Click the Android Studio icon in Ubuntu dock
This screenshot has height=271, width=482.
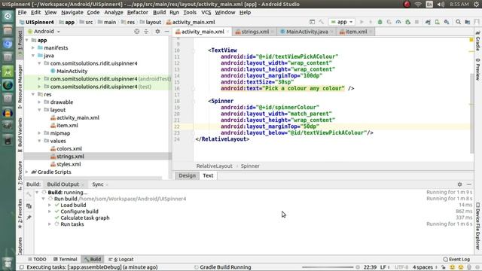(x=8, y=72)
